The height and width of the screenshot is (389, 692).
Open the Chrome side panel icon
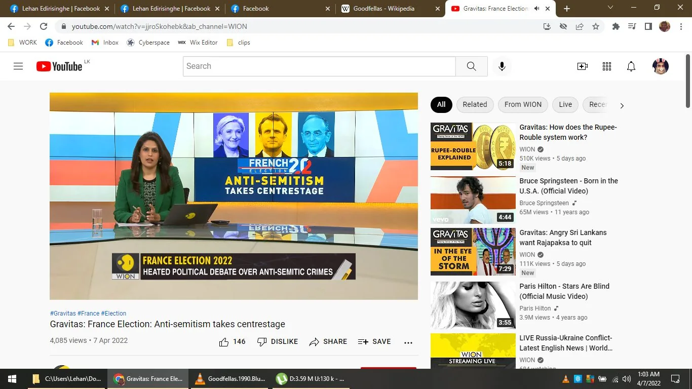[x=648, y=26]
